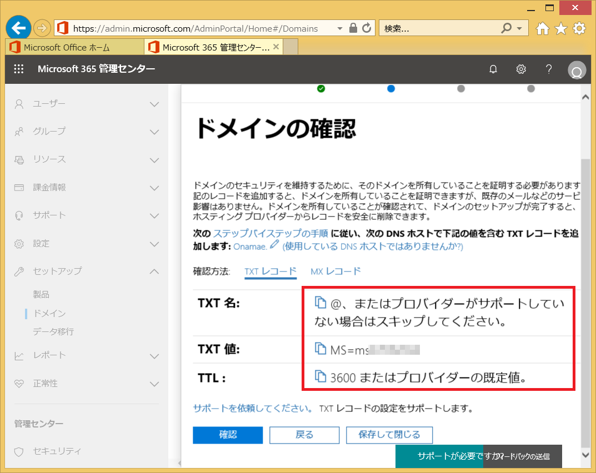
Task: Click the Onamae. DNS host link
Action: pos(250,246)
